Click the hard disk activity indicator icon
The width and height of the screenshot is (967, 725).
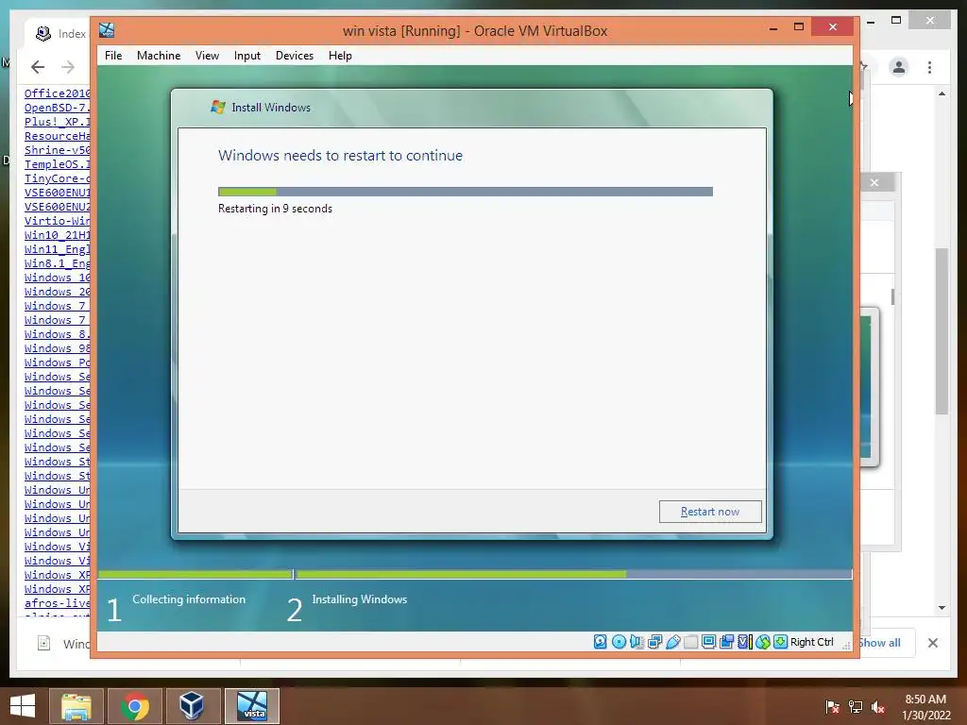click(x=601, y=642)
